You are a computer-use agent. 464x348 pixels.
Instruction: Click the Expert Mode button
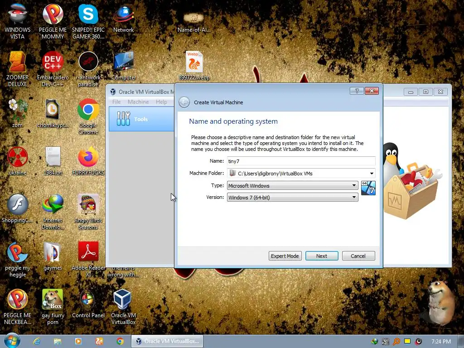285,256
